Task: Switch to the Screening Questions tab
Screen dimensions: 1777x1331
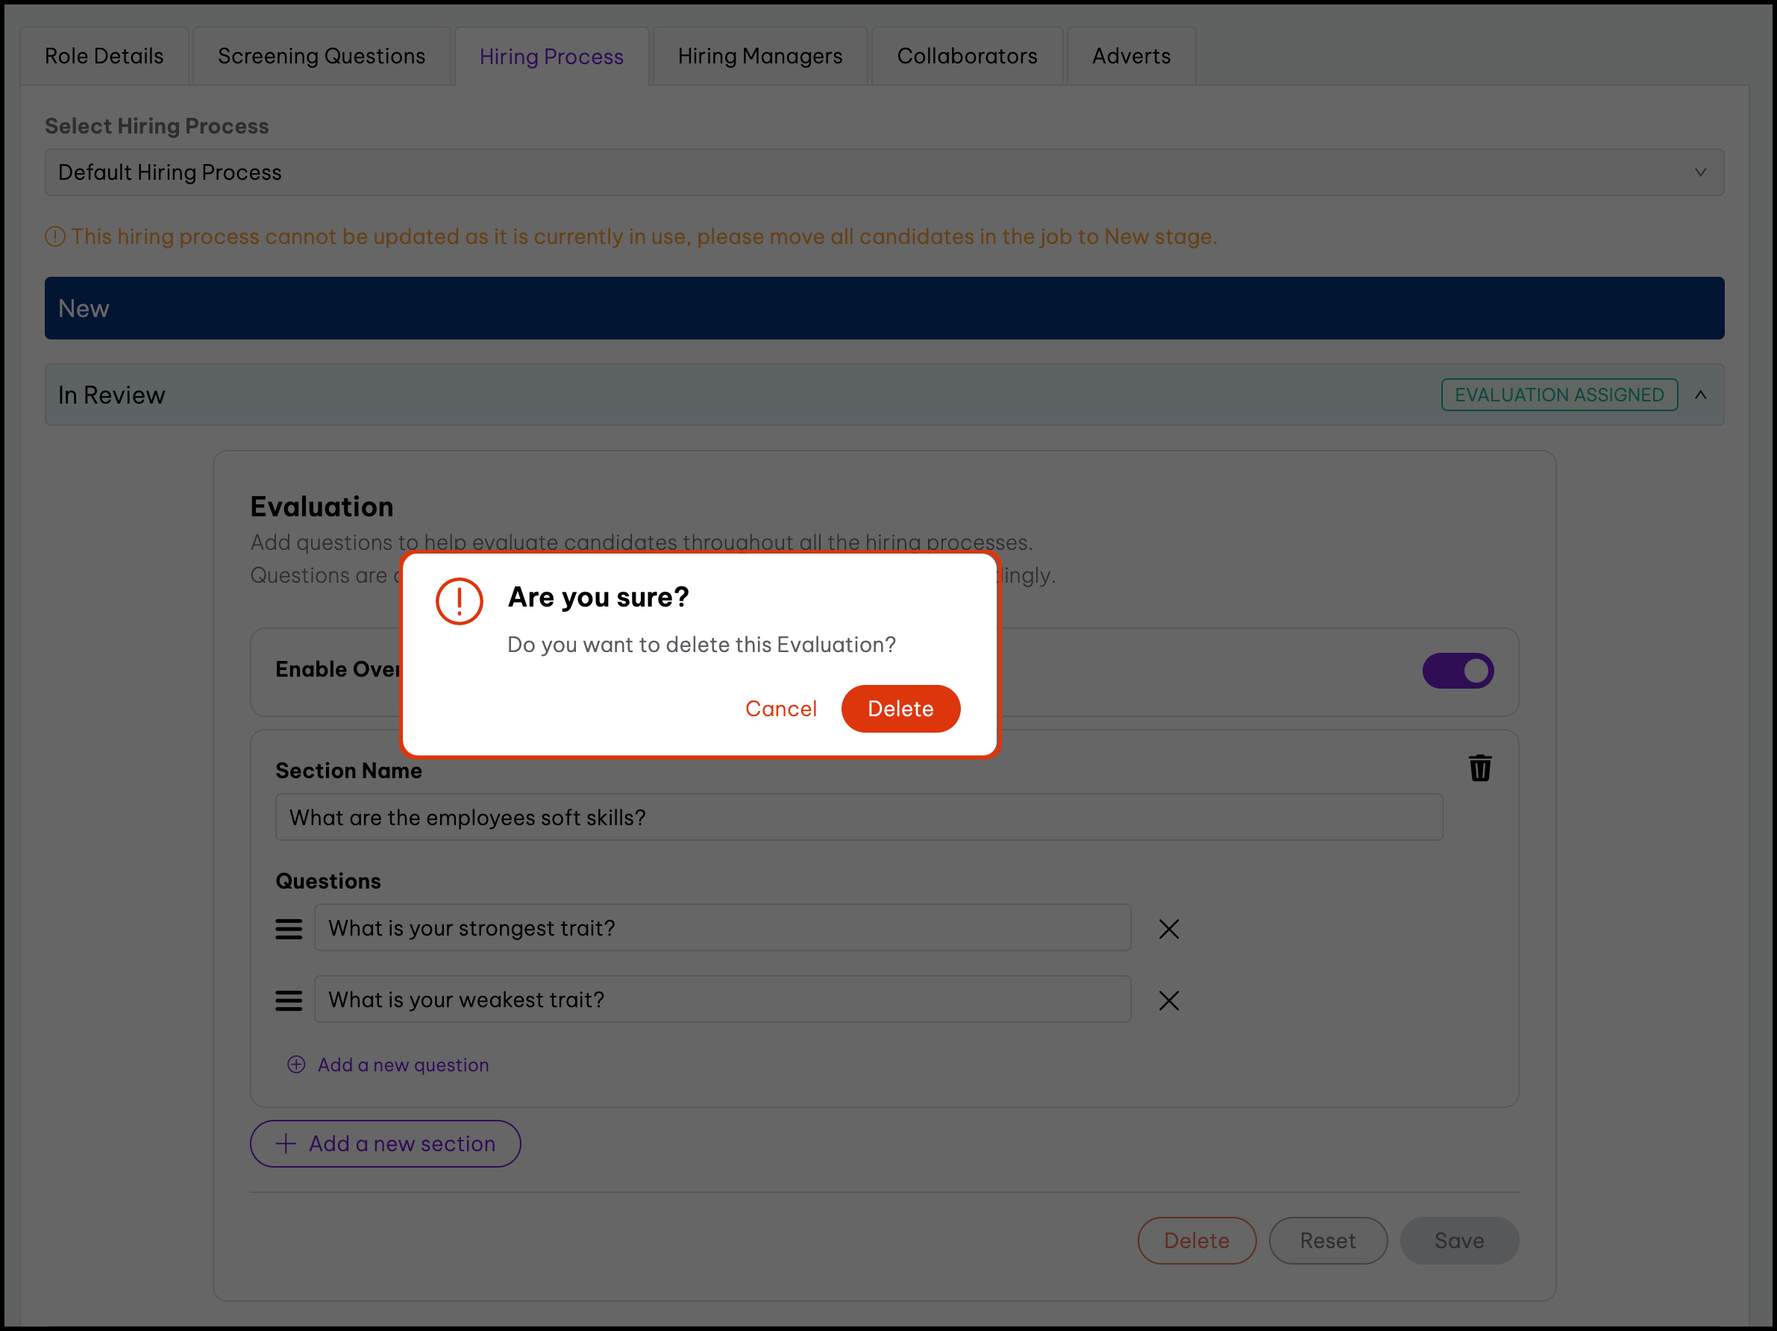Action: (x=322, y=56)
